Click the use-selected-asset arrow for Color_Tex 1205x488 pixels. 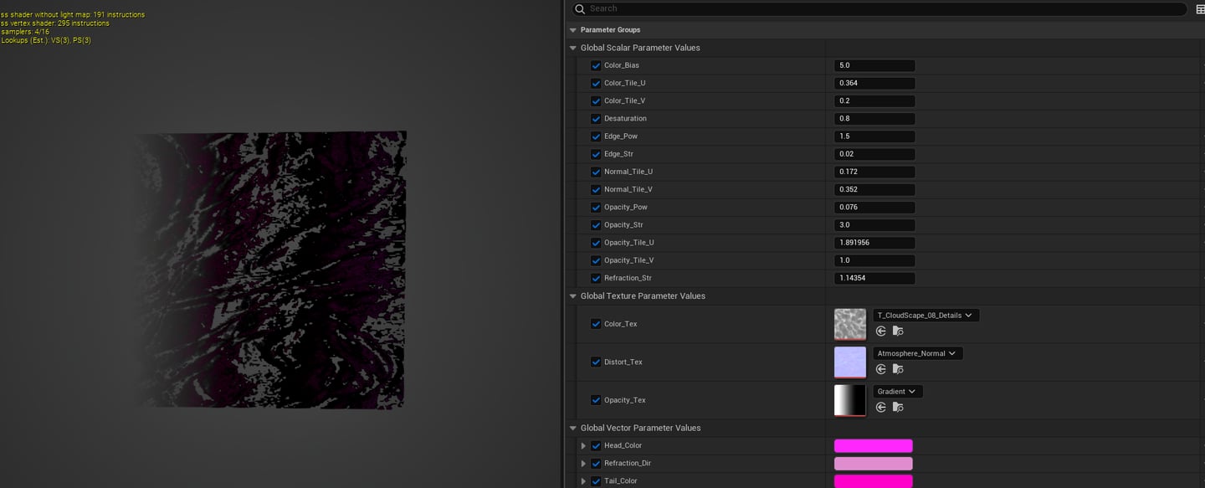pos(881,331)
